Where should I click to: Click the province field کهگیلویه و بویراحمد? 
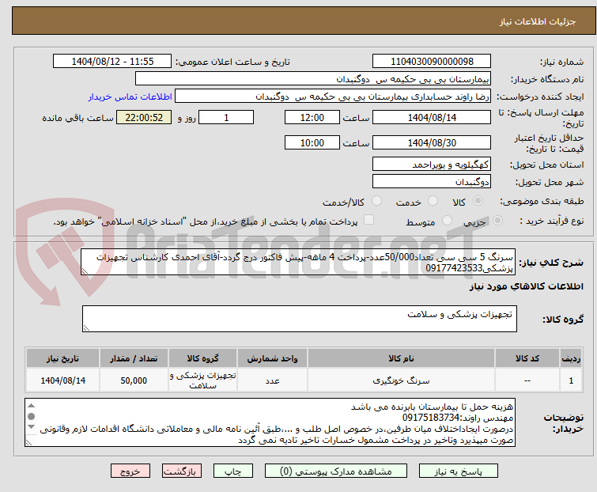432,164
